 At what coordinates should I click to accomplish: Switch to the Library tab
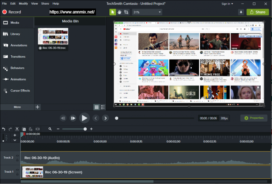click(x=17, y=34)
